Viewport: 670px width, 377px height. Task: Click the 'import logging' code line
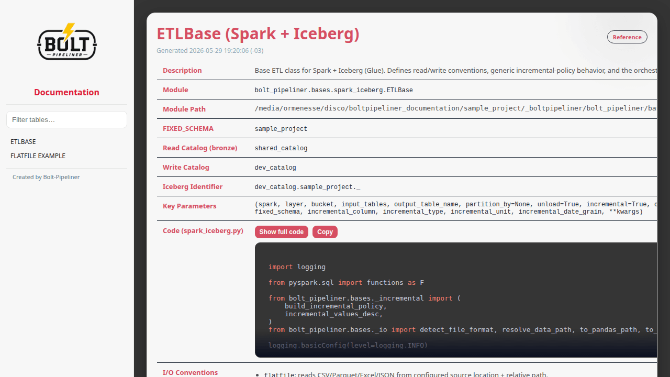(297, 267)
